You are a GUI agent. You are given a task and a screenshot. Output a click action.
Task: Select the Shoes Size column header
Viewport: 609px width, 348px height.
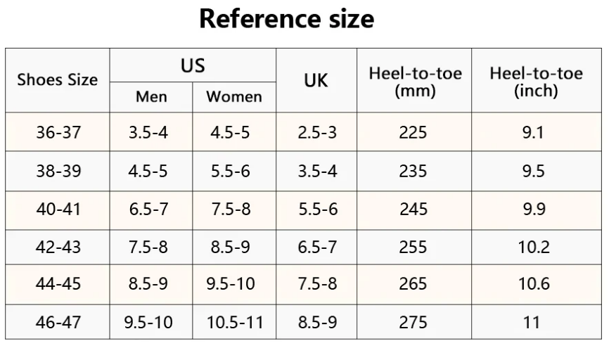[58, 80]
